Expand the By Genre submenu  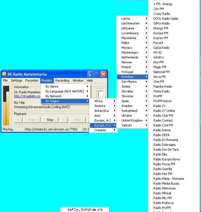(65, 86)
